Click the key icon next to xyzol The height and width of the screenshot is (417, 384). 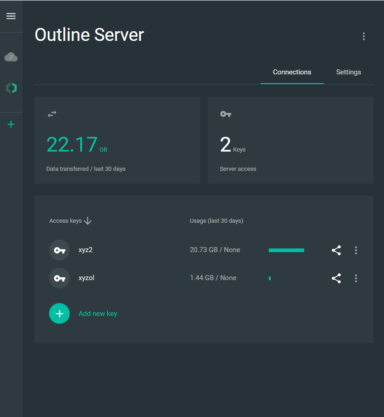tap(59, 278)
